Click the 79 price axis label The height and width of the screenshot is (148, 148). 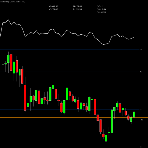click(141, 49)
